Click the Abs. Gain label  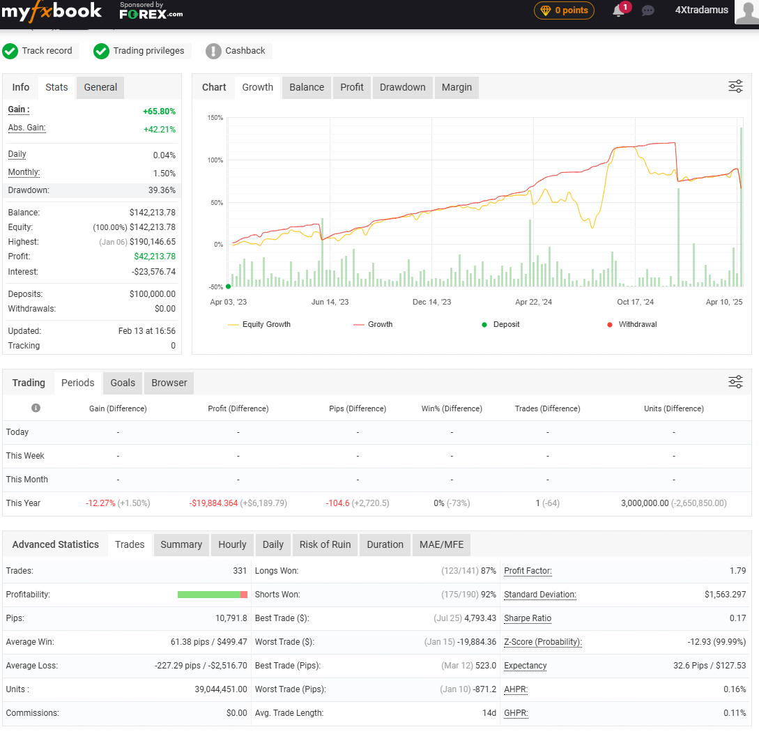[26, 128]
